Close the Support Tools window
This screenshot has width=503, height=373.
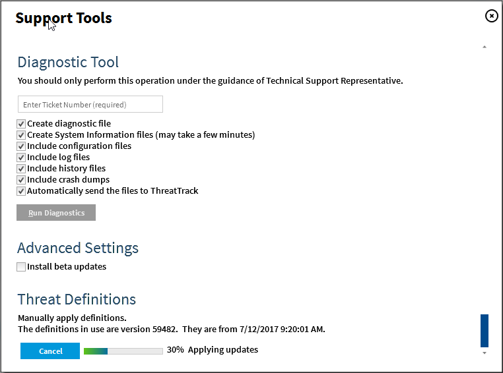[491, 16]
